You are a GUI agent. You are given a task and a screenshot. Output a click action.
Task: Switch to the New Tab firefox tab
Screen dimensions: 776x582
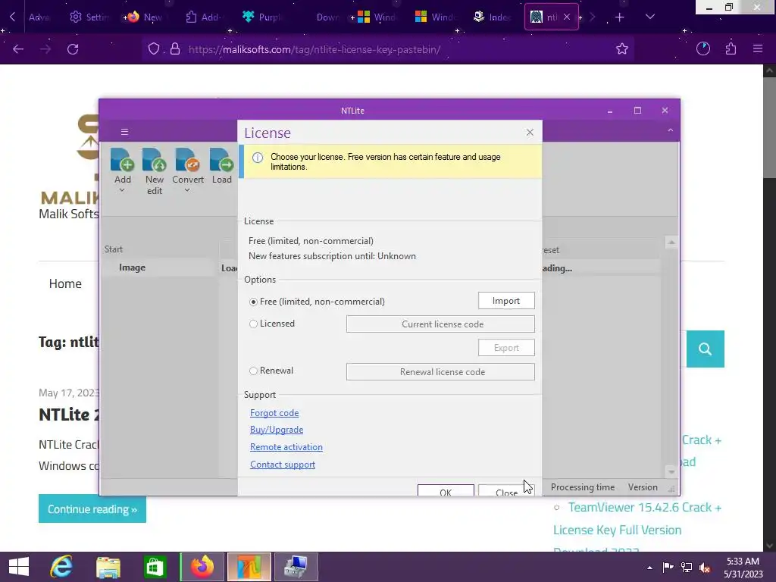(x=146, y=17)
